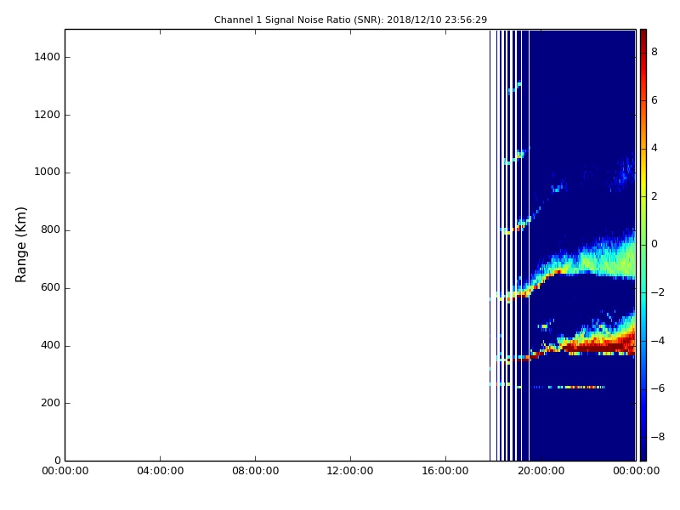Click the 12:00:00 time axis label
Screen dimensions: 680x510
click(x=350, y=471)
